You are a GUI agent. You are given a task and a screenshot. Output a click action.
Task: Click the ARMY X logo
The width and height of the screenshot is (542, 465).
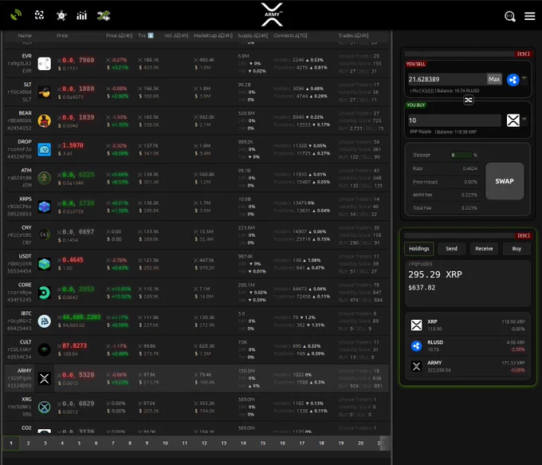[x=272, y=14]
